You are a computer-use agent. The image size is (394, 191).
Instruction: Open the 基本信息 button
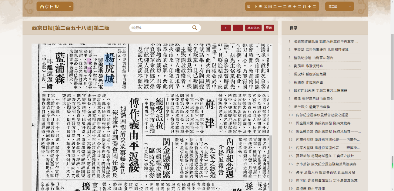coord(253,28)
